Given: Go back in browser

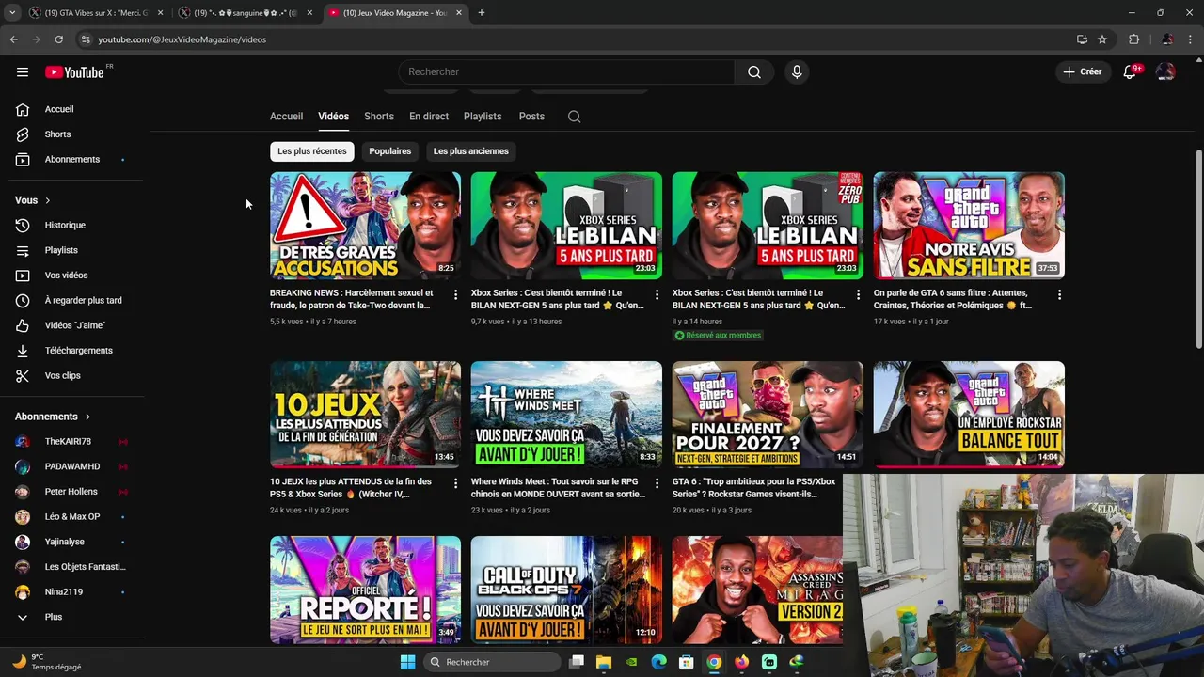Looking at the screenshot, I should click(13, 39).
